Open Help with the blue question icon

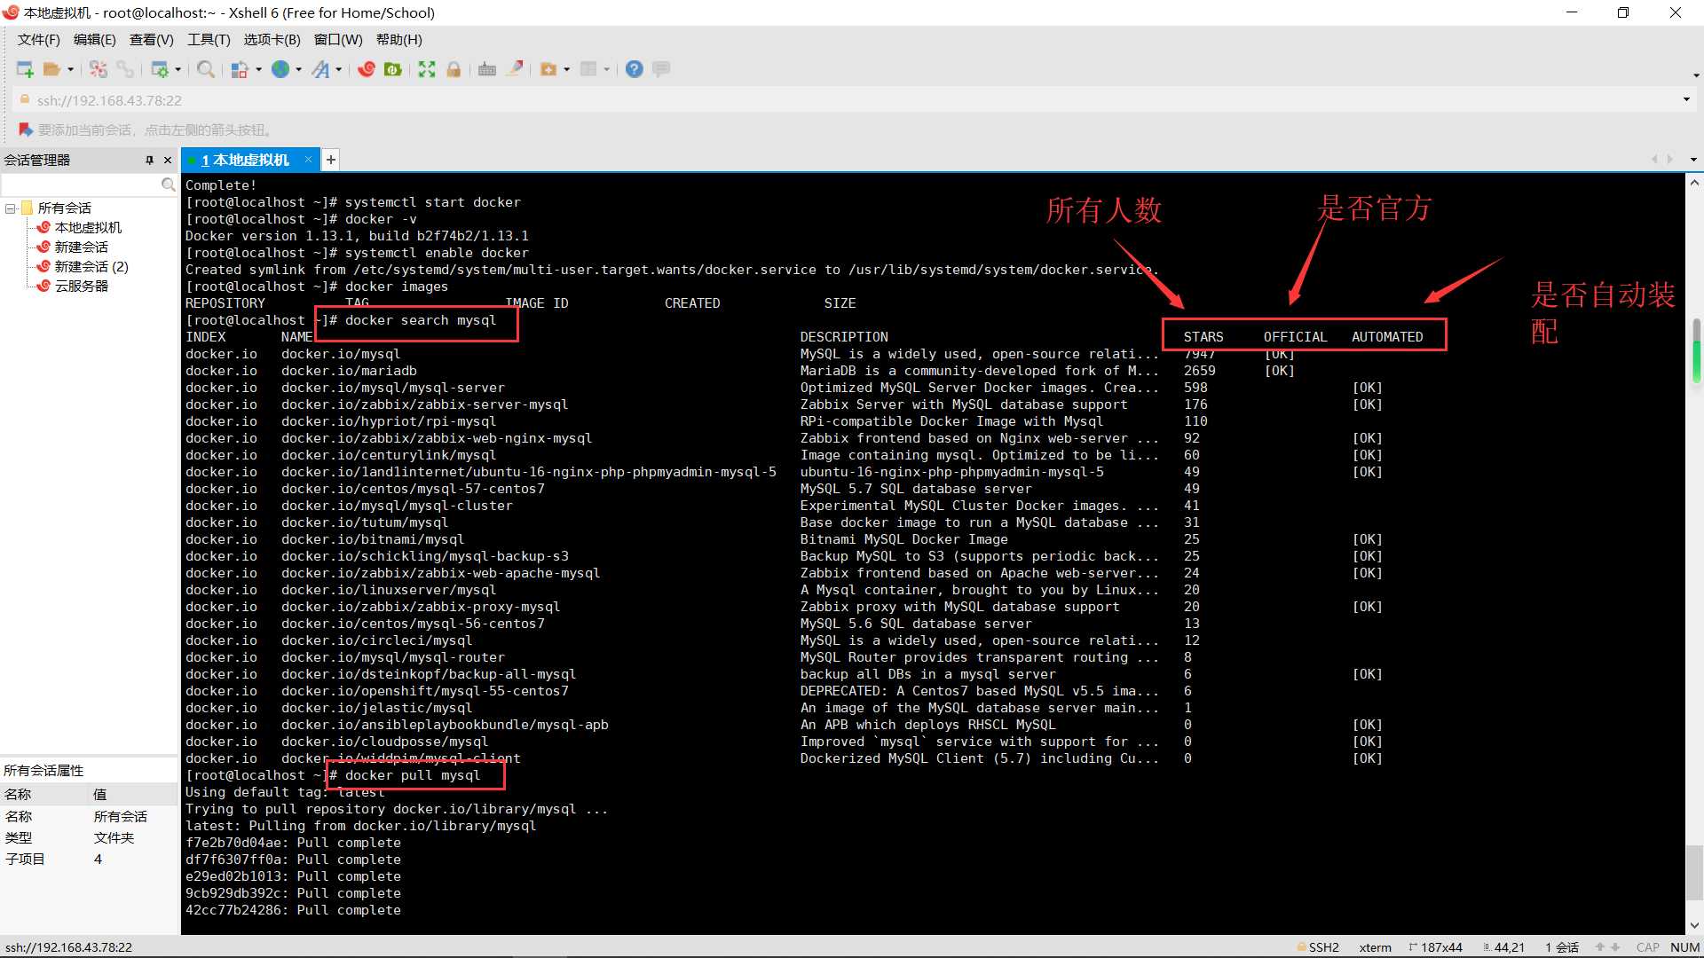coord(635,69)
